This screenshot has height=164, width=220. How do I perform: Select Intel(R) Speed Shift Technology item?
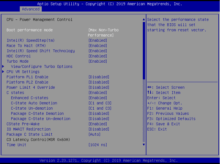40,51
